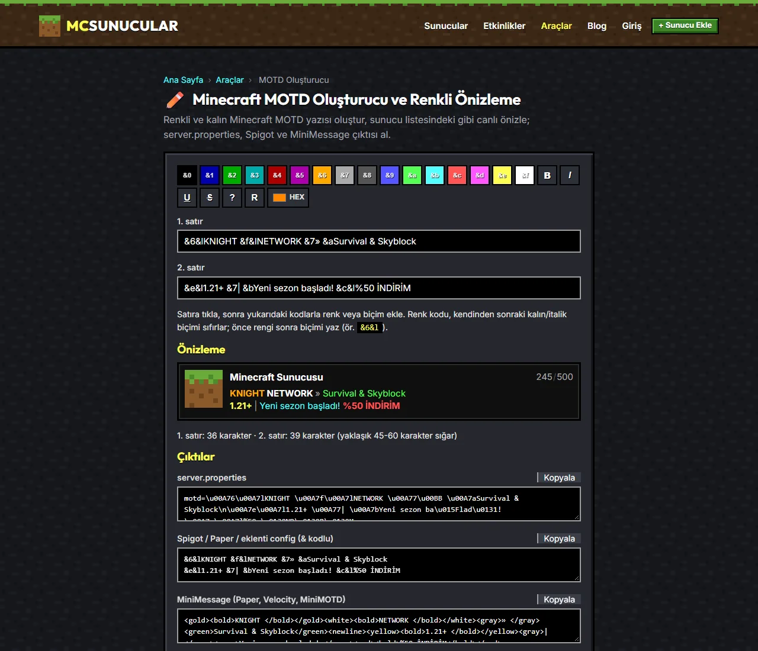The height and width of the screenshot is (651, 758).
Task: Focus the 1. satır MOTD input
Action: (379, 241)
